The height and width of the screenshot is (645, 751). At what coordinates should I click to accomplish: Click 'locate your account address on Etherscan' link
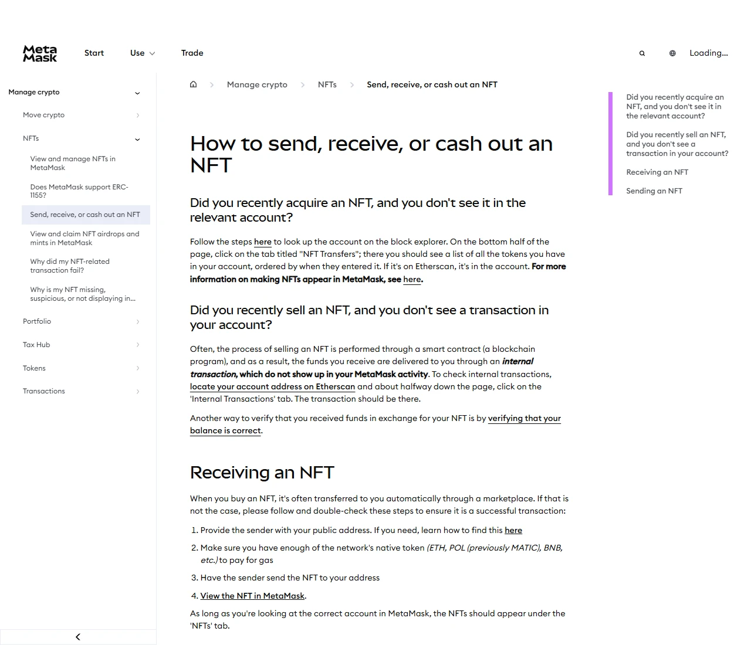tap(272, 386)
